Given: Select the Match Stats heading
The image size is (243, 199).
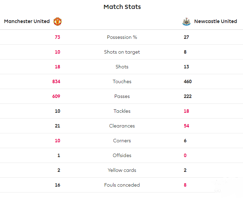Looking at the screenshot, I should 122,7.
